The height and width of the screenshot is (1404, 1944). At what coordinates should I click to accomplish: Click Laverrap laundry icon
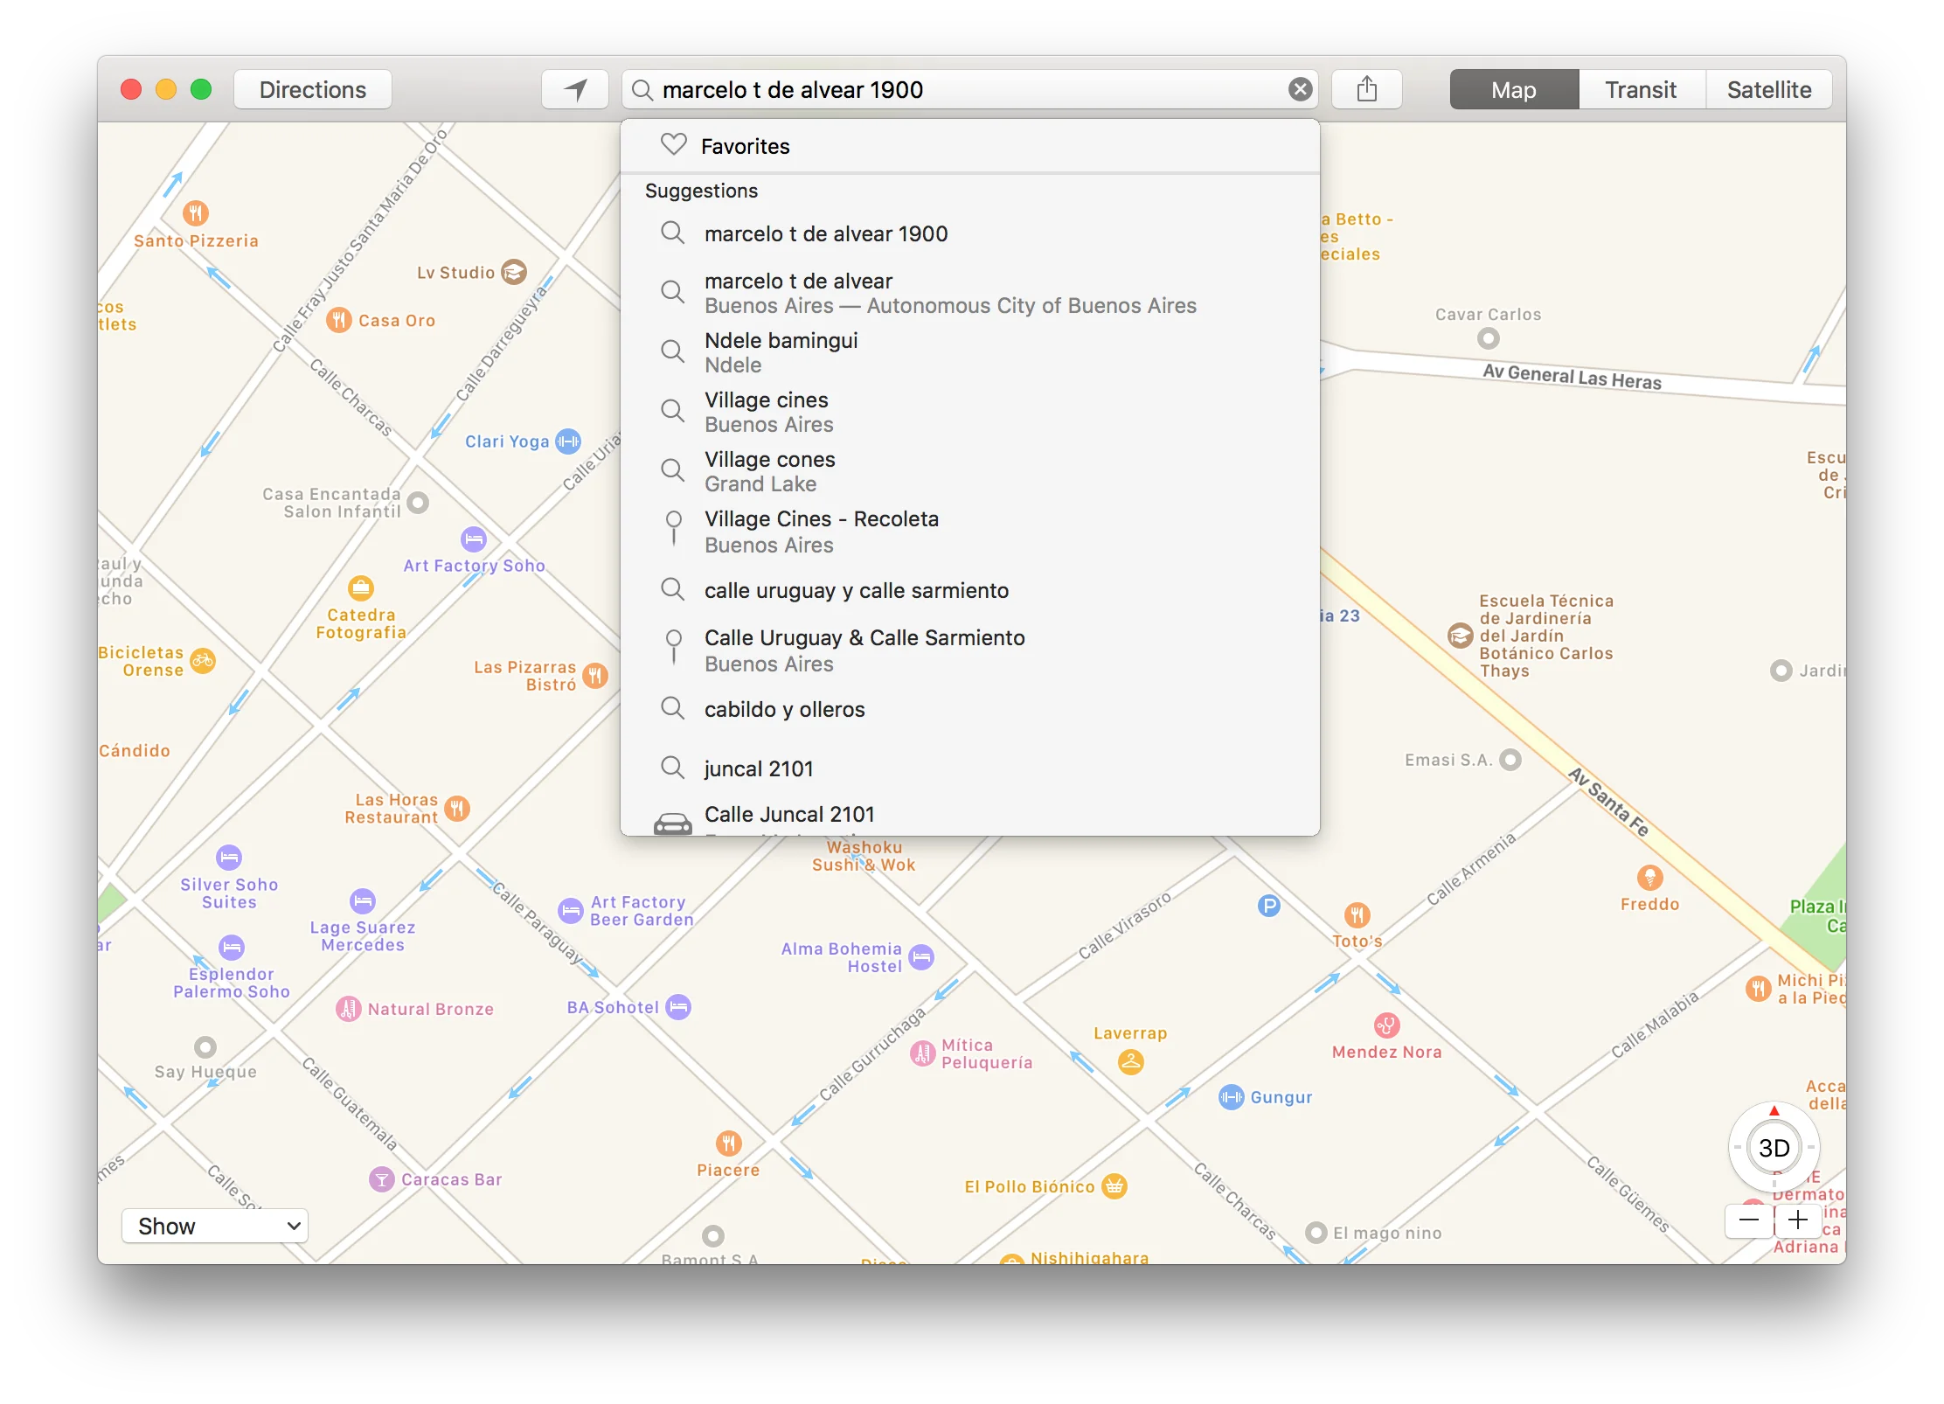tap(1131, 1062)
